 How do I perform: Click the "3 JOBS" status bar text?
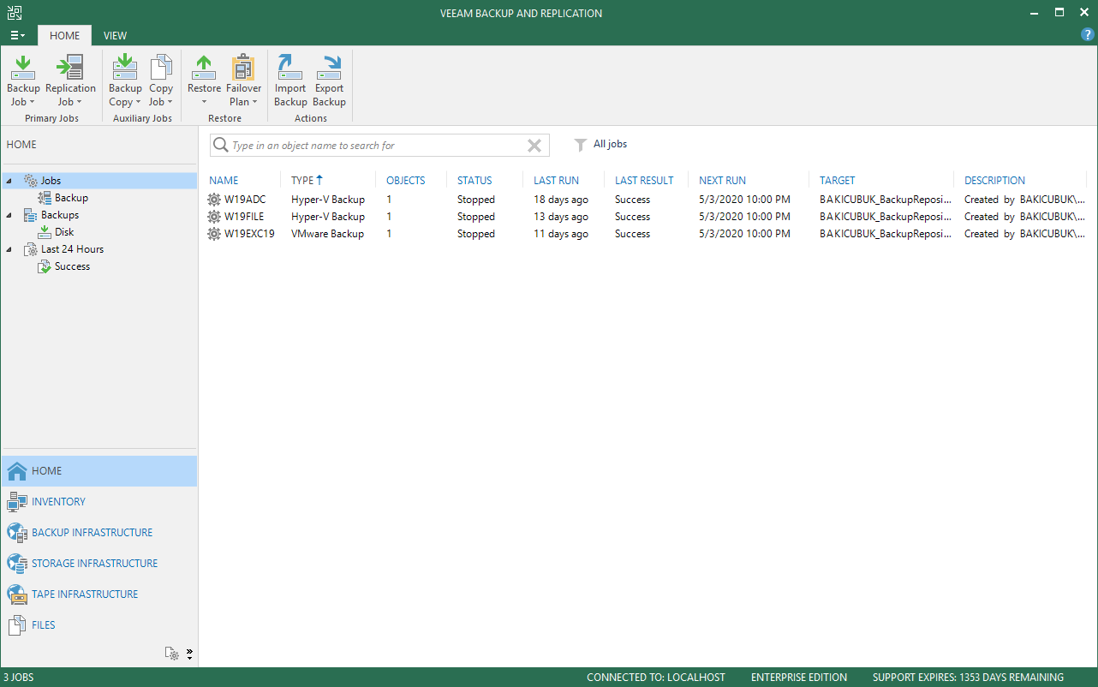19,678
